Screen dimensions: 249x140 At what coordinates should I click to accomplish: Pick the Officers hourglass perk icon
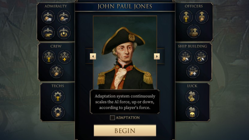tap(186, 17)
